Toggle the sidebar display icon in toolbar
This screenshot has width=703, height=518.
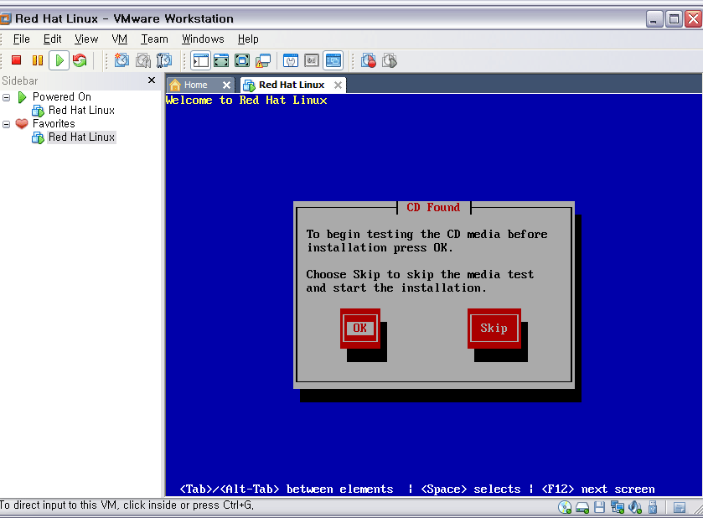[x=200, y=60]
